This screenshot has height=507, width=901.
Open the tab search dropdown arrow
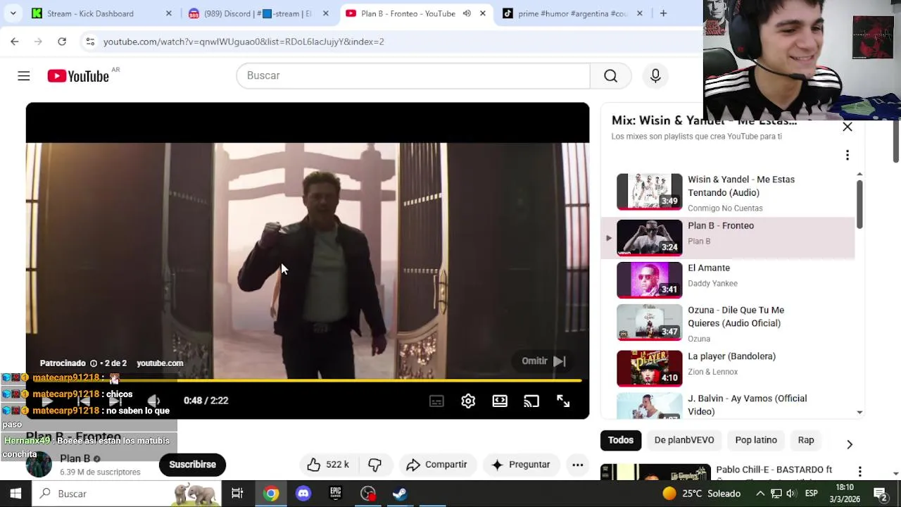click(13, 13)
